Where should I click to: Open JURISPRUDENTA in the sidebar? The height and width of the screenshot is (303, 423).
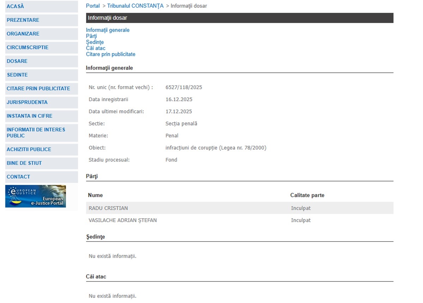42,102
